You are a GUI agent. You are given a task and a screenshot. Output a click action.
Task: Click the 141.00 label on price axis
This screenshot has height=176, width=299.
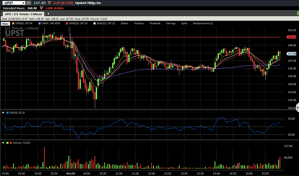292,108
